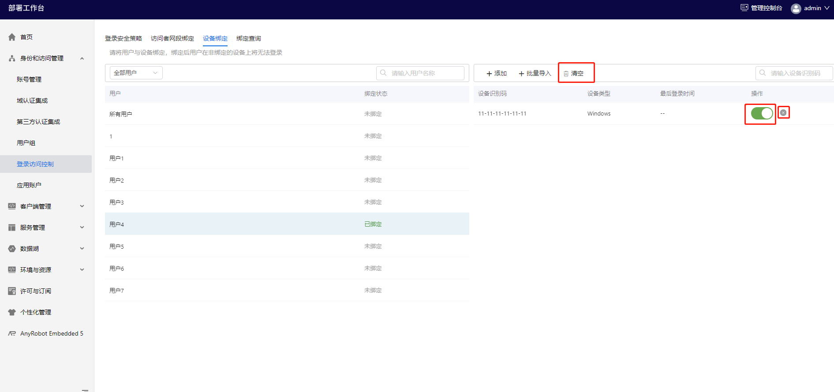Toggle the device binding switch off
Screen dimensions: 834x392
(762, 113)
